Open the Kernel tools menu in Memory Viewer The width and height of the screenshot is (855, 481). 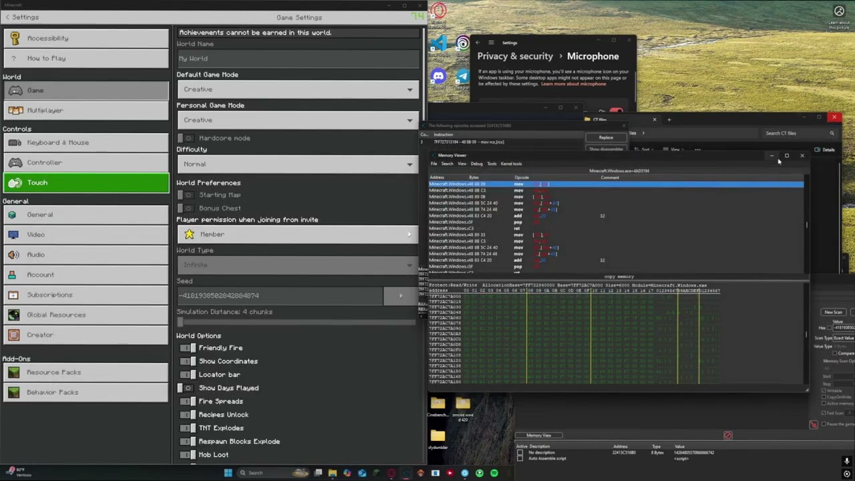[x=511, y=164]
